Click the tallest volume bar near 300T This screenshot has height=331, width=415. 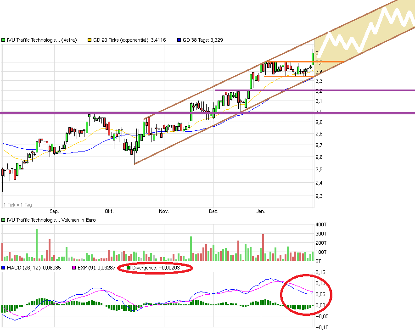click(x=37, y=243)
